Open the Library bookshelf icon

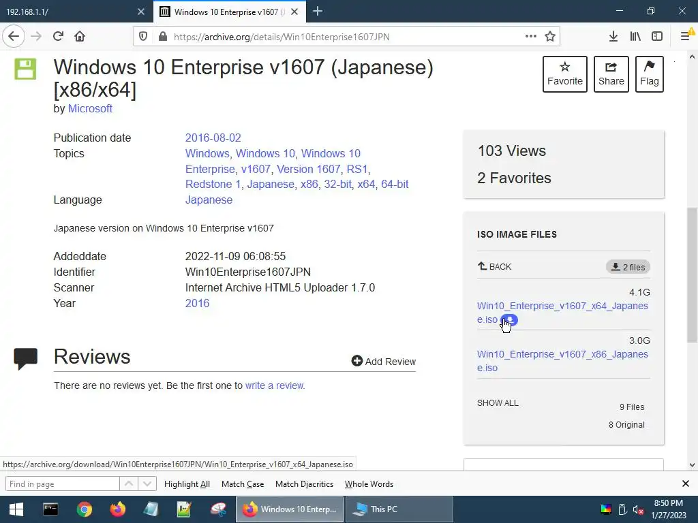(635, 37)
